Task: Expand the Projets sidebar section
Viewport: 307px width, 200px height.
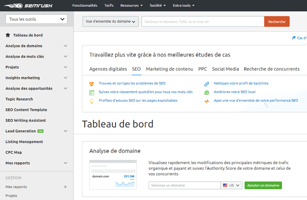Action: point(65,67)
